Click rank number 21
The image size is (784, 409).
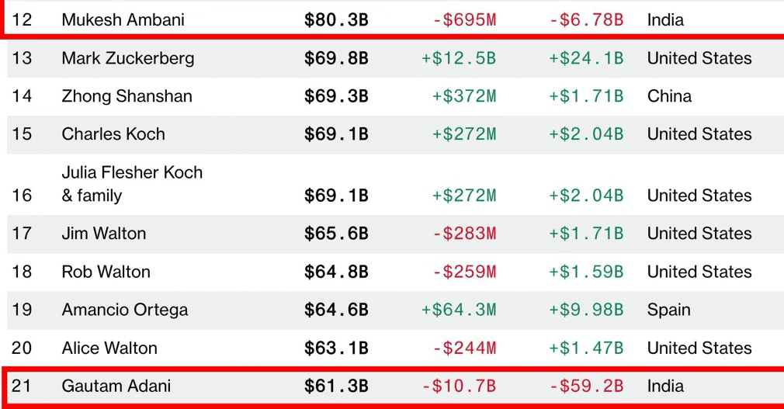pos(22,386)
